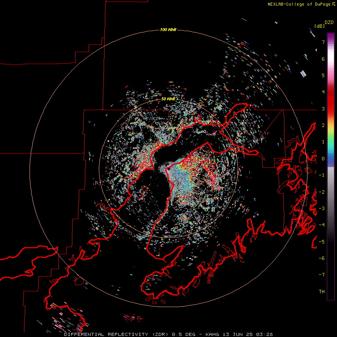Screen dimensions: 337x337
Task: Click the 50 NMI range ring label
Action: (168, 99)
